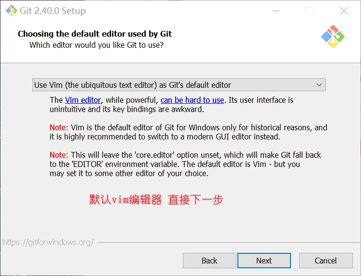The width and height of the screenshot is (361, 276).
Task: Click the colorful Git logo in the header
Action: (333, 37)
